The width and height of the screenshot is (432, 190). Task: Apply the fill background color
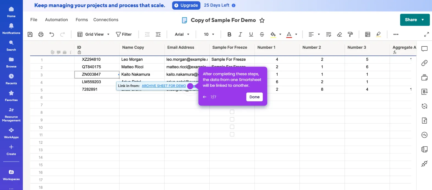pyautogui.click(x=273, y=34)
